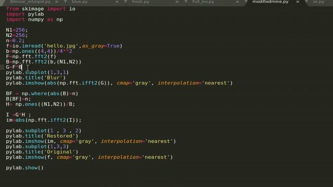Click the pylab.title('Restored') line
Viewport: 333px width, 187px height.
click(x=42, y=136)
